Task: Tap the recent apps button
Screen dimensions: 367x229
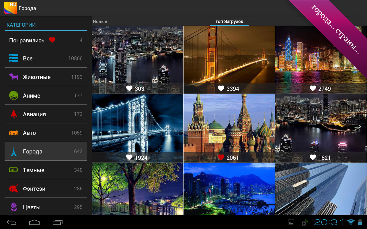Action: point(58,222)
